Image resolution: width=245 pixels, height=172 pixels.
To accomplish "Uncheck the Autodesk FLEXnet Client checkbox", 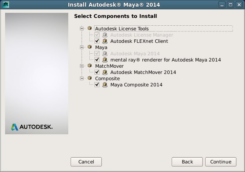I will coord(97,41).
